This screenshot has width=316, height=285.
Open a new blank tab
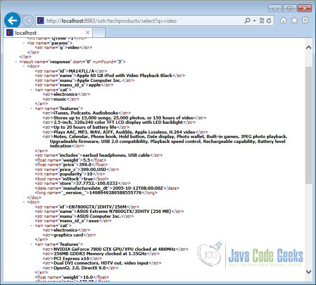[99, 33]
